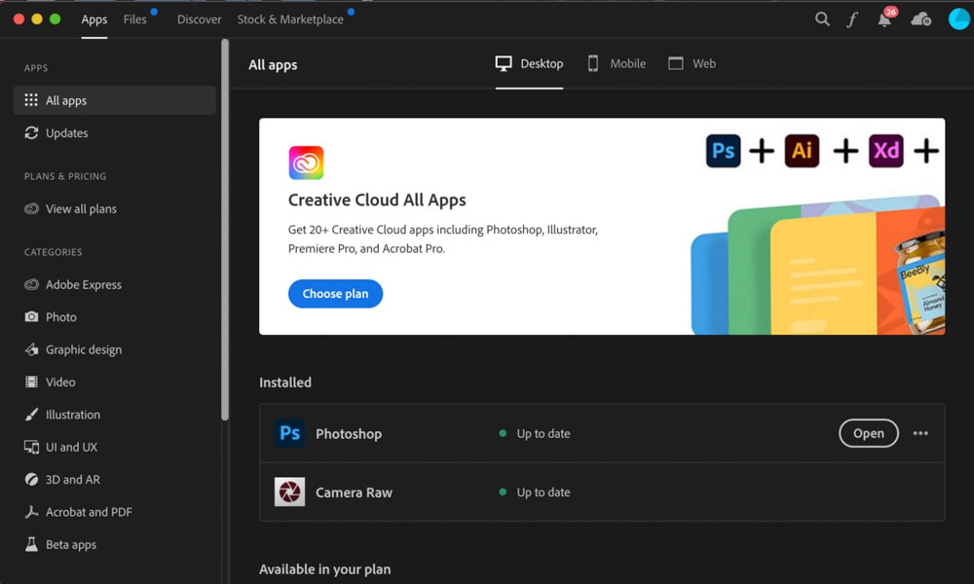Click the Camera Raw app icon

(x=289, y=493)
